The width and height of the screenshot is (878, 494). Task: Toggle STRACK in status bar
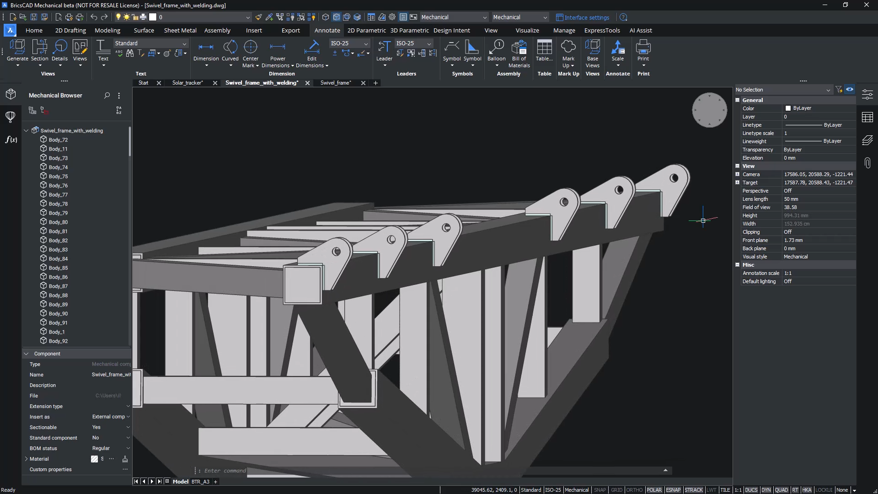(x=694, y=490)
